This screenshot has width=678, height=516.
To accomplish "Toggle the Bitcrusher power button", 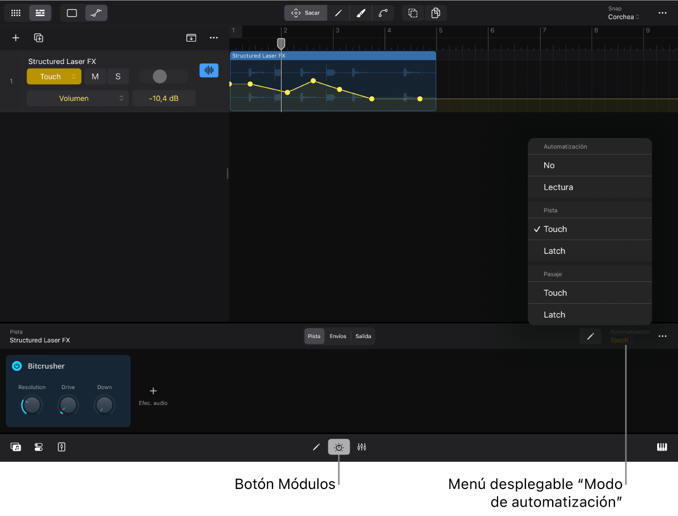I will tap(17, 366).
